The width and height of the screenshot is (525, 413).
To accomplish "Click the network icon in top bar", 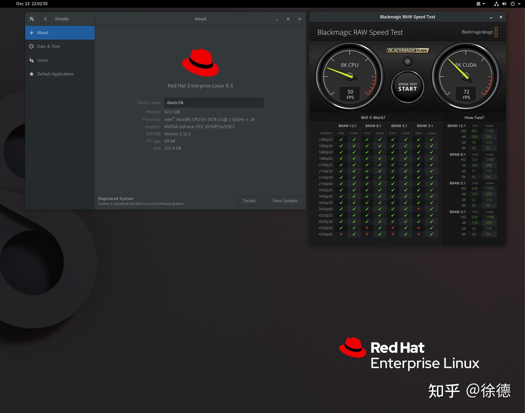I will click(x=496, y=4).
